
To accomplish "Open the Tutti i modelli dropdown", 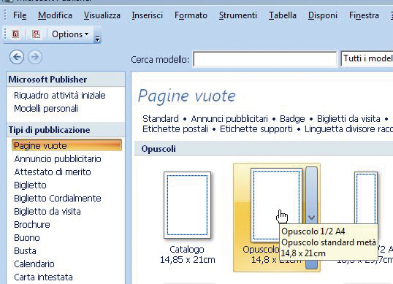I will (367, 58).
